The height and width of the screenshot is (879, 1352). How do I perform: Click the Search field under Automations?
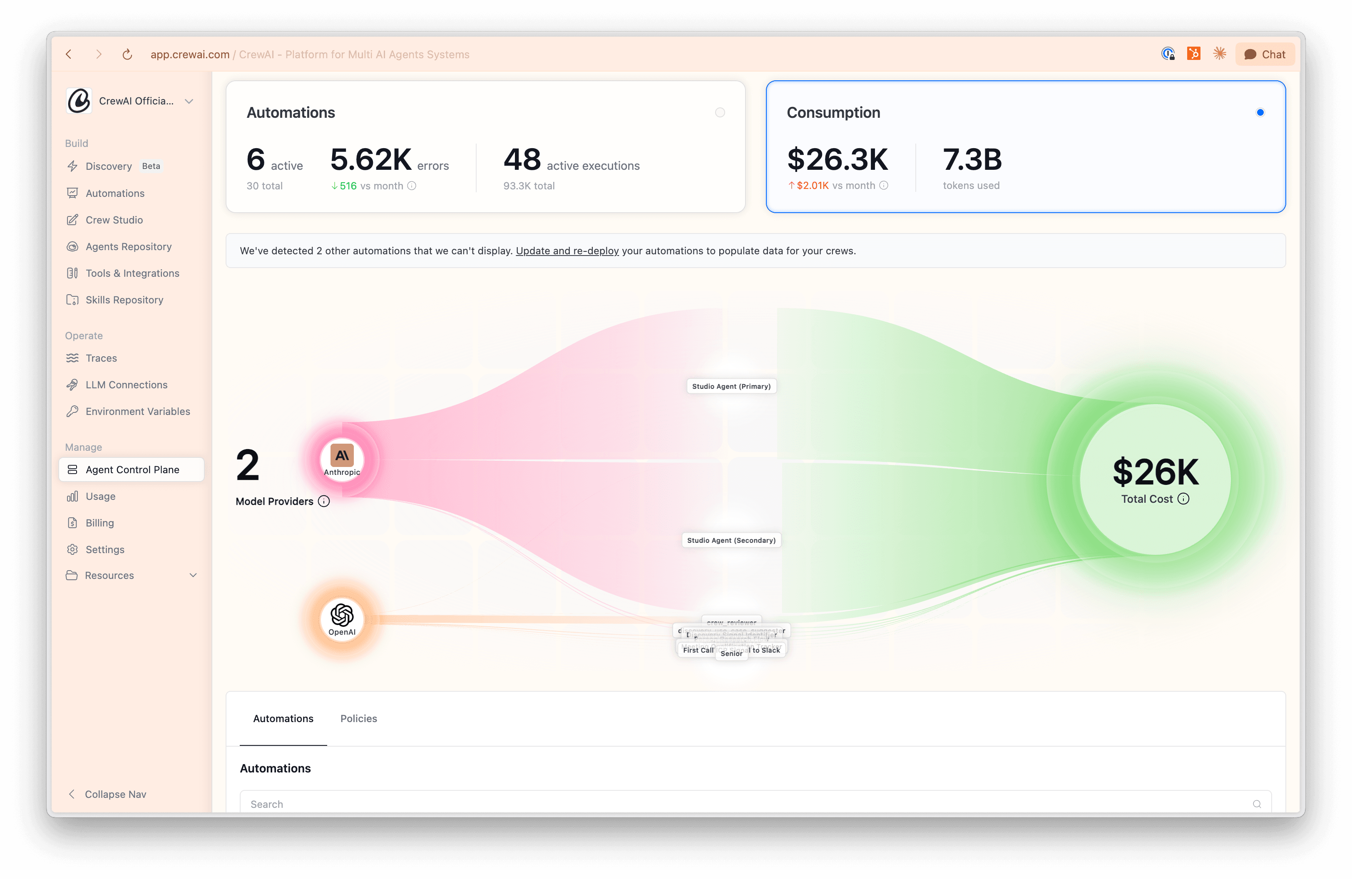(x=756, y=804)
